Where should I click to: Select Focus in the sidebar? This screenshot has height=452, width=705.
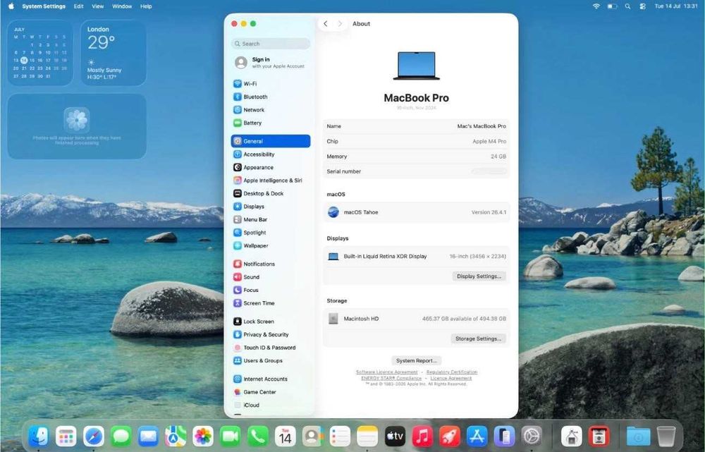[x=270, y=290]
